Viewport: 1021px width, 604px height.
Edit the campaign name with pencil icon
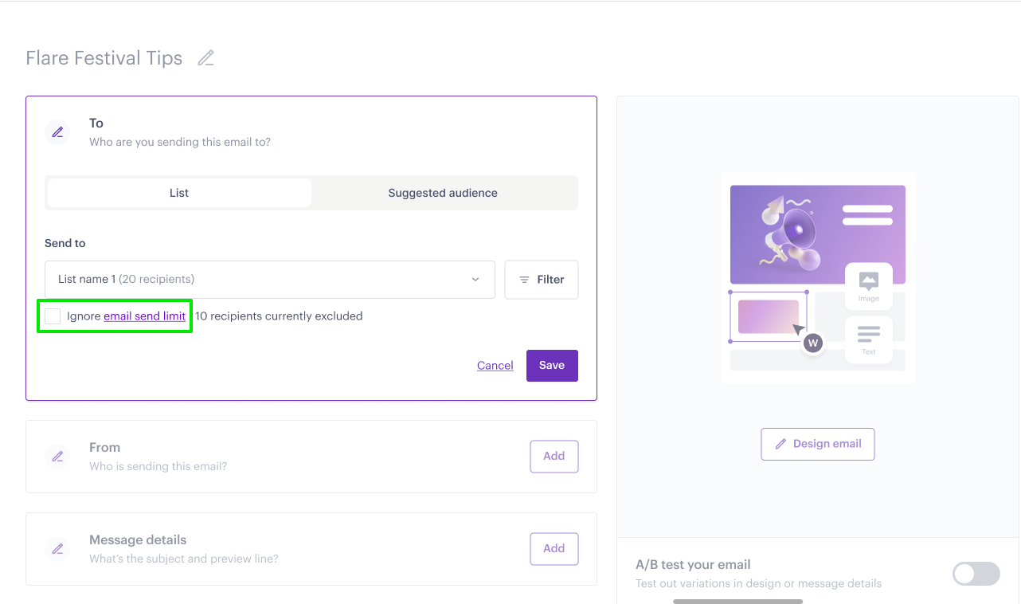[206, 58]
